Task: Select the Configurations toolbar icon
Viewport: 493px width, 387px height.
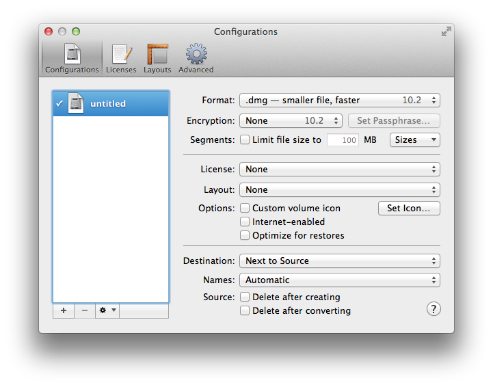Action: [72, 58]
